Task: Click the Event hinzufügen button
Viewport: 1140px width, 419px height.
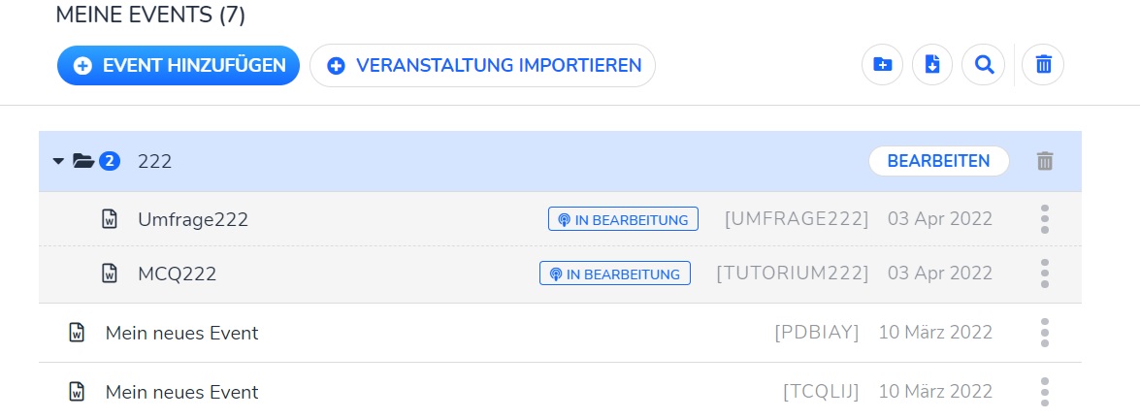Action: (x=179, y=66)
